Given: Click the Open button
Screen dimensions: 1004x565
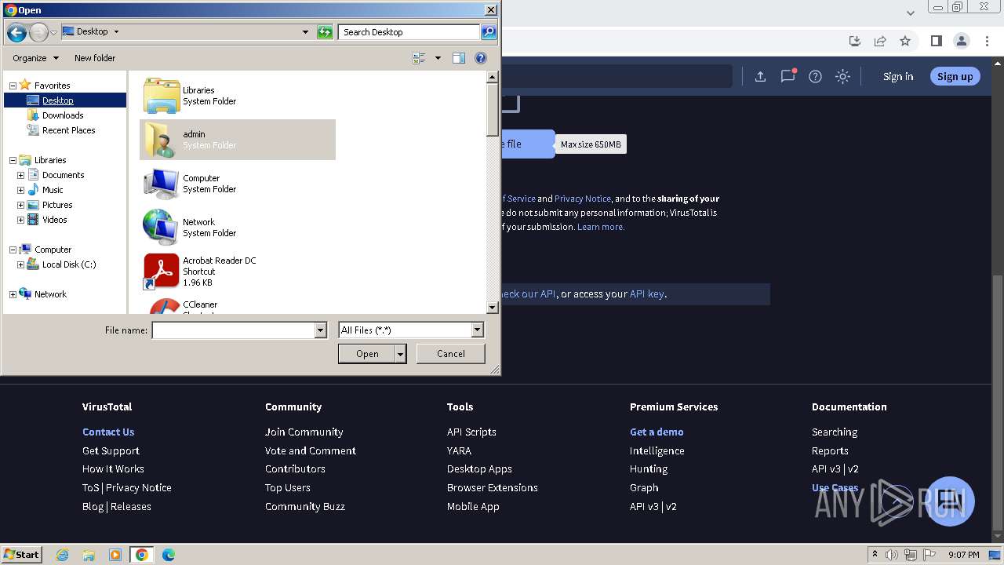Looking at the screenshot, I should tap(367, 354).
